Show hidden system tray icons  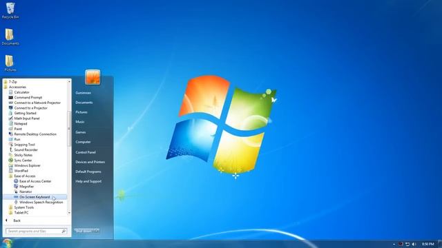click(x=394, y=244)
